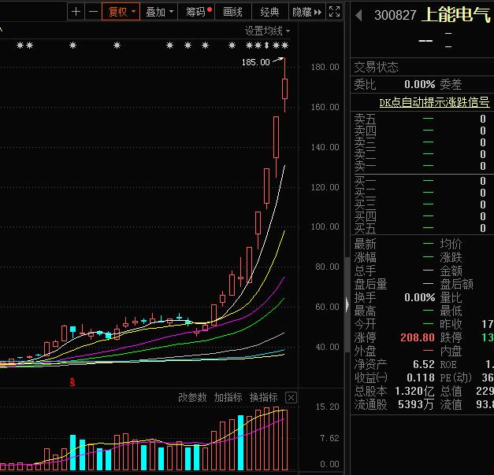Toggle the 筹码 chip distribution view
Screen dimensions: 494x475
[197, 12]
